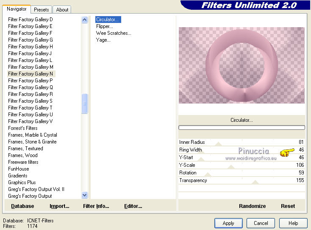Select Filter Factory Gallery J
Screen dimensions: 311x230
point(30,53)
